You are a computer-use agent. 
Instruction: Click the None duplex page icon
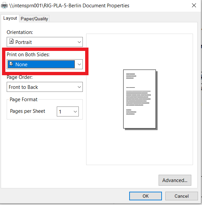click(11, 64)
